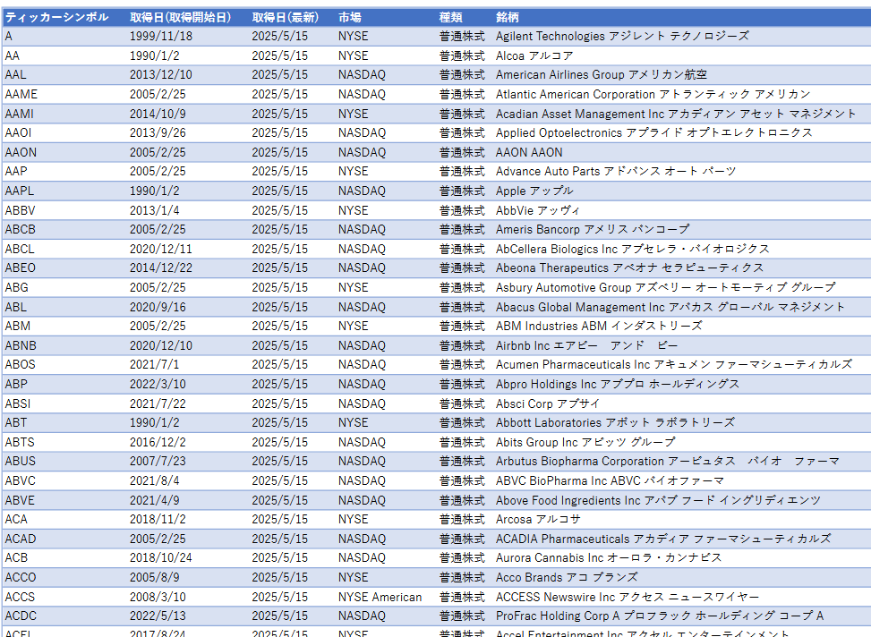This screenshot has height=637, width=871.
Task: Click the ABBV ticker cell
Action: click(x=20, y=210)
